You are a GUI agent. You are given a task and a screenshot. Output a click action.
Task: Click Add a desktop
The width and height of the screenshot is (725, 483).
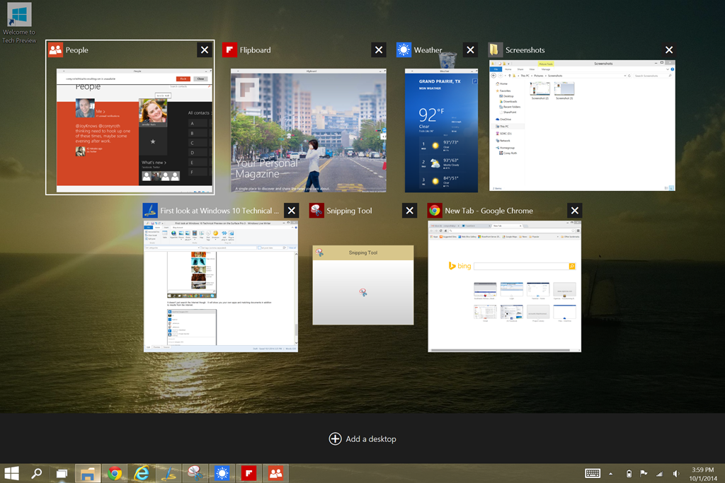click(362, 438)
